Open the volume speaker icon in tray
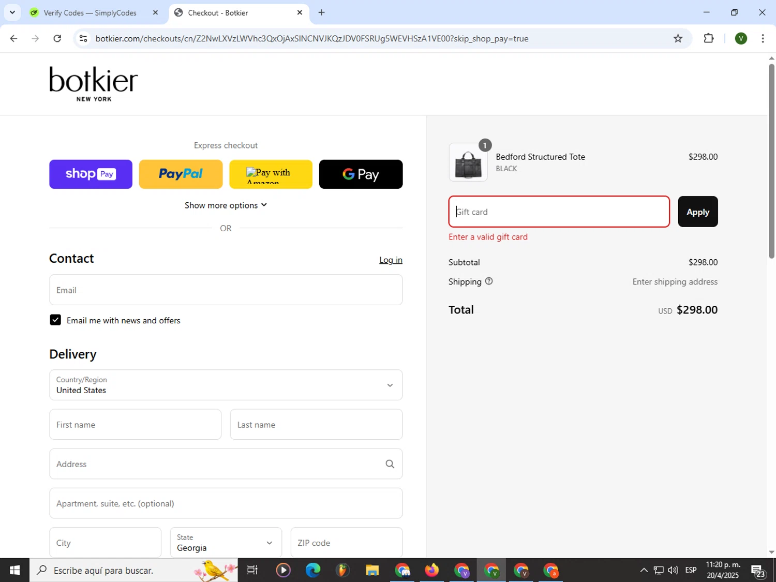This screenshot has height=582, width=776. (673, 570)
